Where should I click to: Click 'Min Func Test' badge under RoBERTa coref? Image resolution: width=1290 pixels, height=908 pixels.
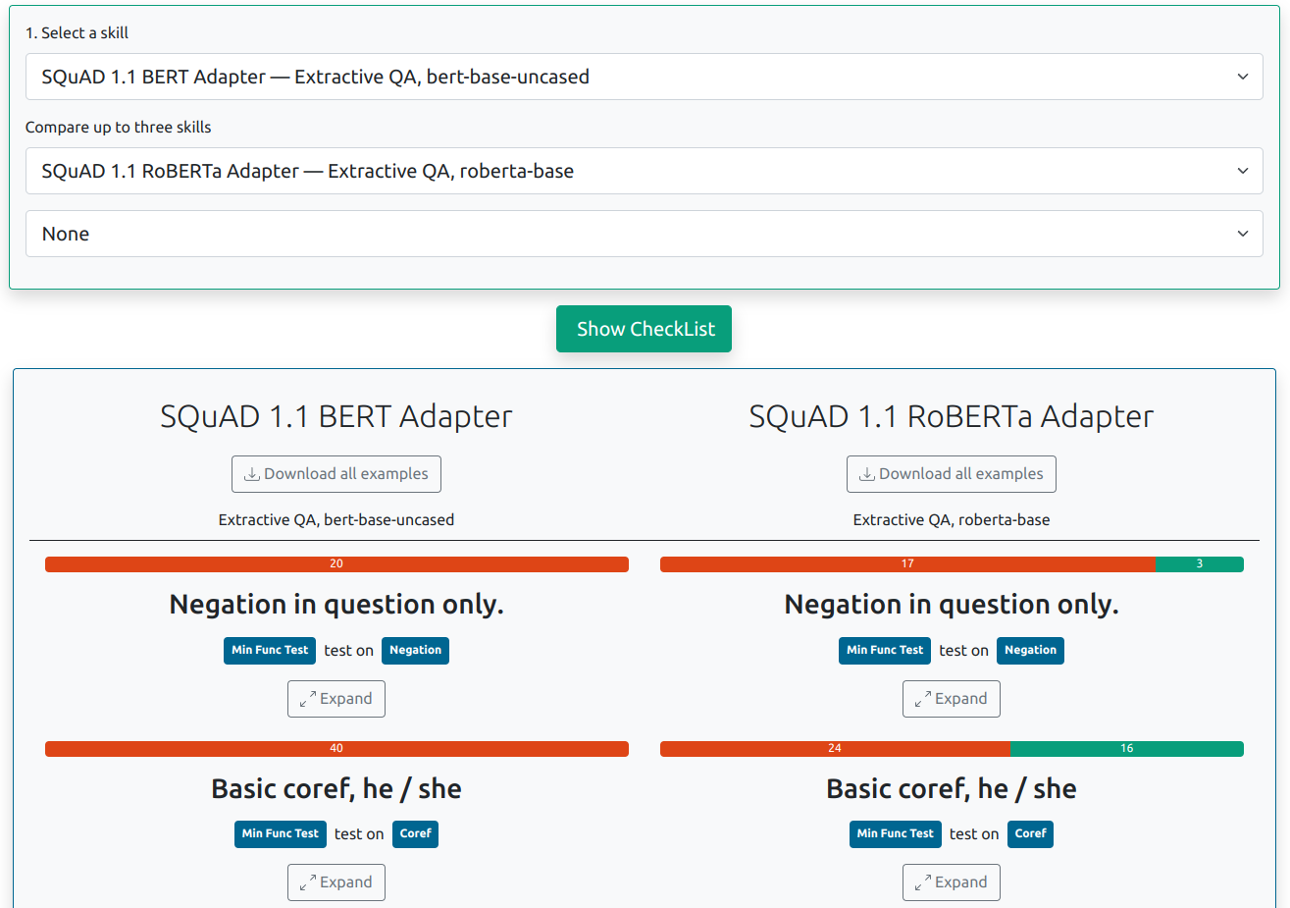(896, 834)
